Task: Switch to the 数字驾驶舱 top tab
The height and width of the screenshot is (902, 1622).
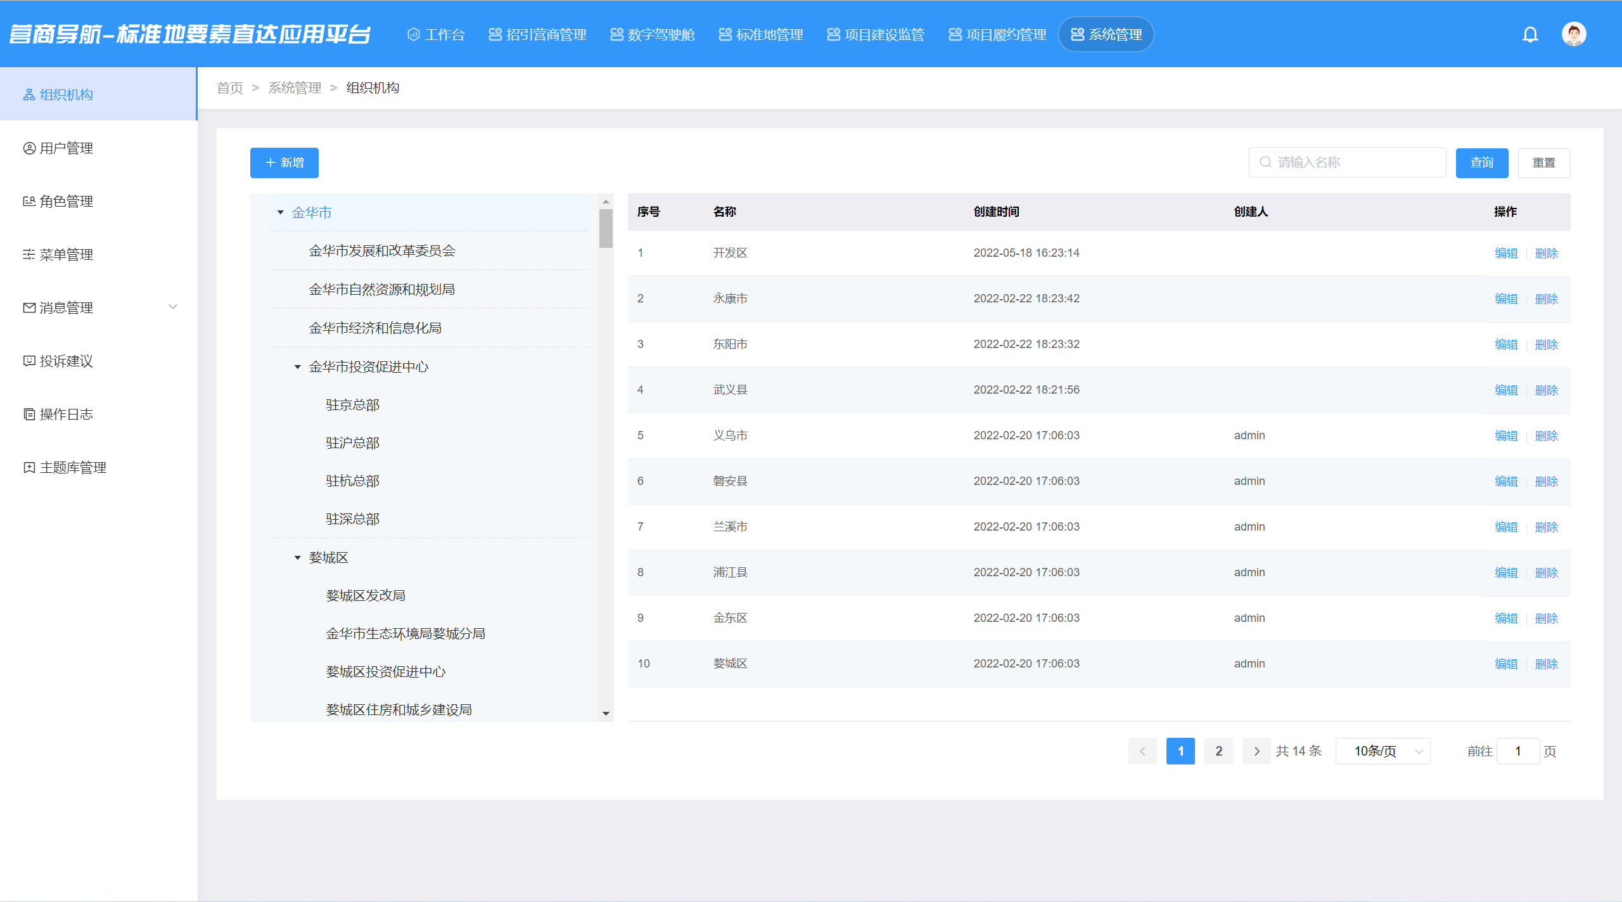Action: [x=653, y=34]
